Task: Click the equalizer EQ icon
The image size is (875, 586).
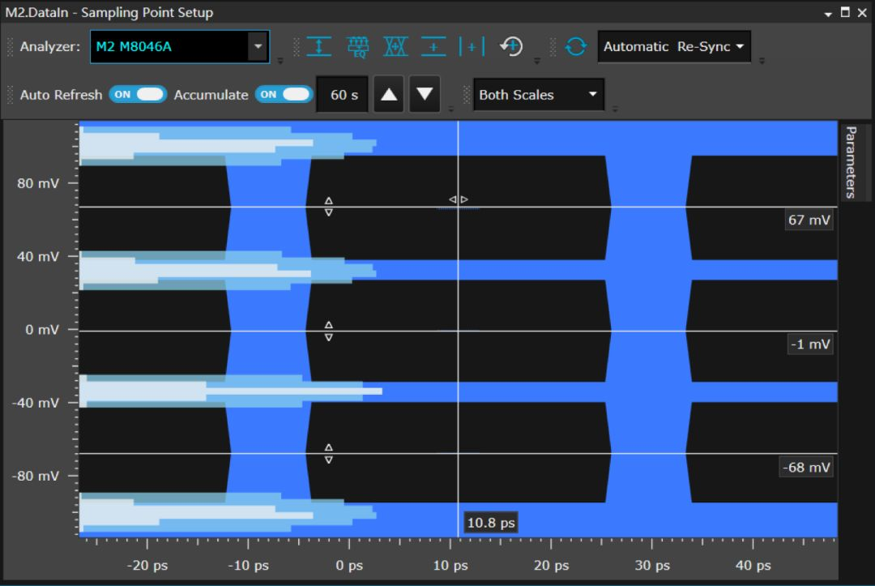Action: point(358,46)
